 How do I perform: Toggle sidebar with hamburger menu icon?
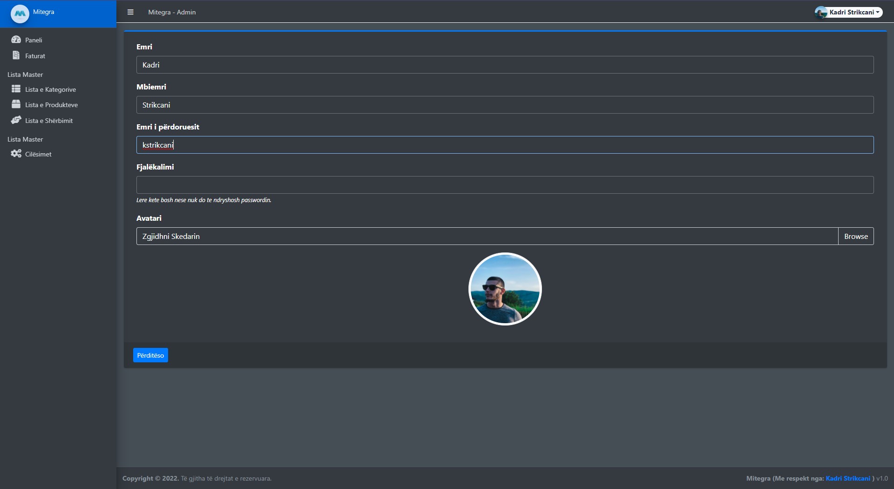click(x=130, y=12)
